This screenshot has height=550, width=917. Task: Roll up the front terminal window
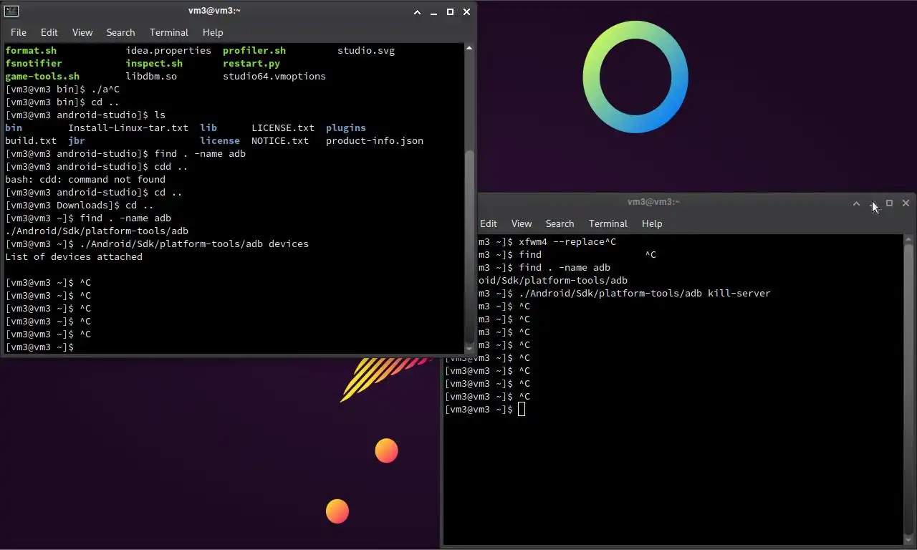pyautogui.click(x=418, y=12)
